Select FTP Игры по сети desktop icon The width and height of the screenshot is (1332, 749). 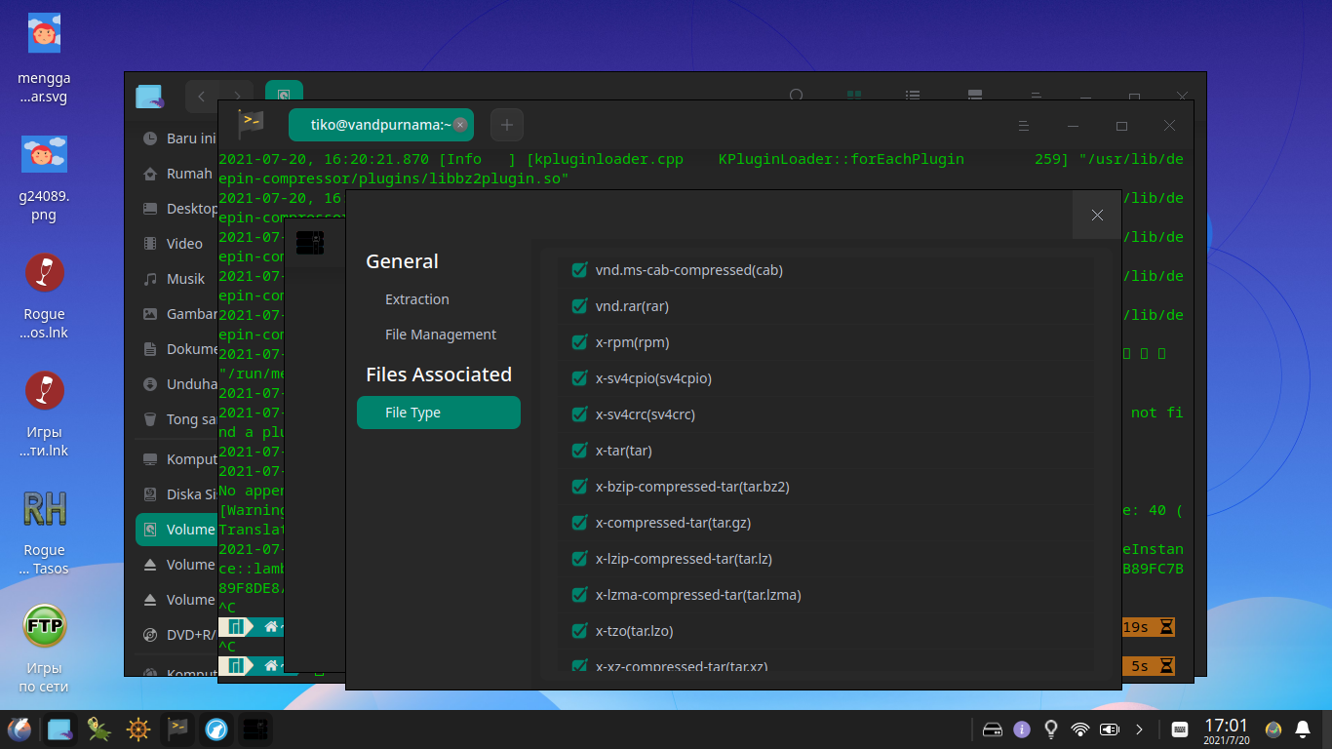(x=44, y=650)
